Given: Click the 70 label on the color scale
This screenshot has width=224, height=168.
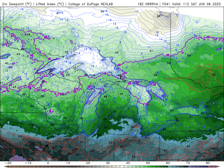Looking at the screenshot, I should 188,163.
